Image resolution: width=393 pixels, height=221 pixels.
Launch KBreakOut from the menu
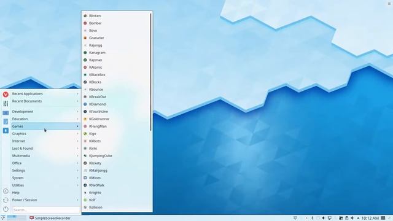(x=116, y=97)
